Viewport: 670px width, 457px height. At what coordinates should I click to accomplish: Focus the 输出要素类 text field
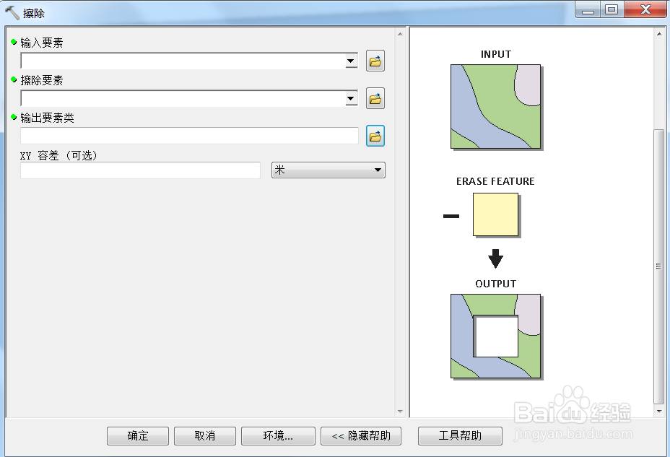189,136
